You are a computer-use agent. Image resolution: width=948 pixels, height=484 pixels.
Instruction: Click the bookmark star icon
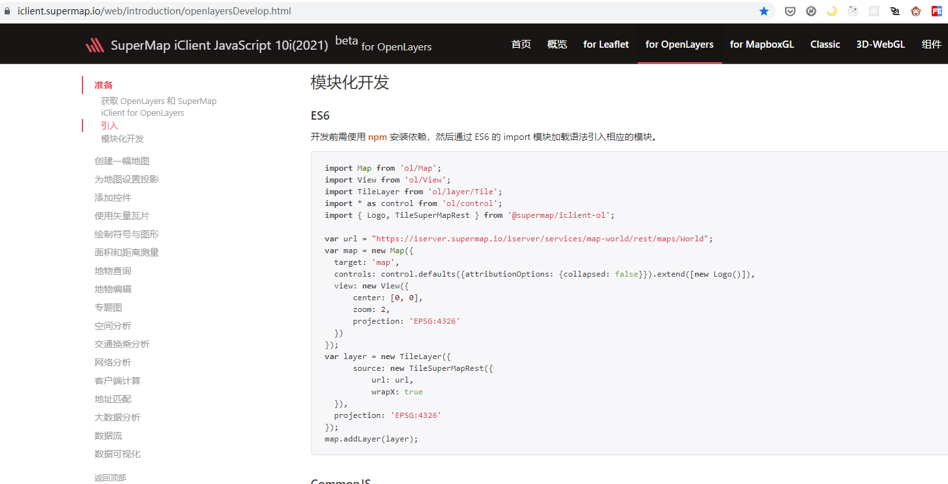[x=764, y=11]
